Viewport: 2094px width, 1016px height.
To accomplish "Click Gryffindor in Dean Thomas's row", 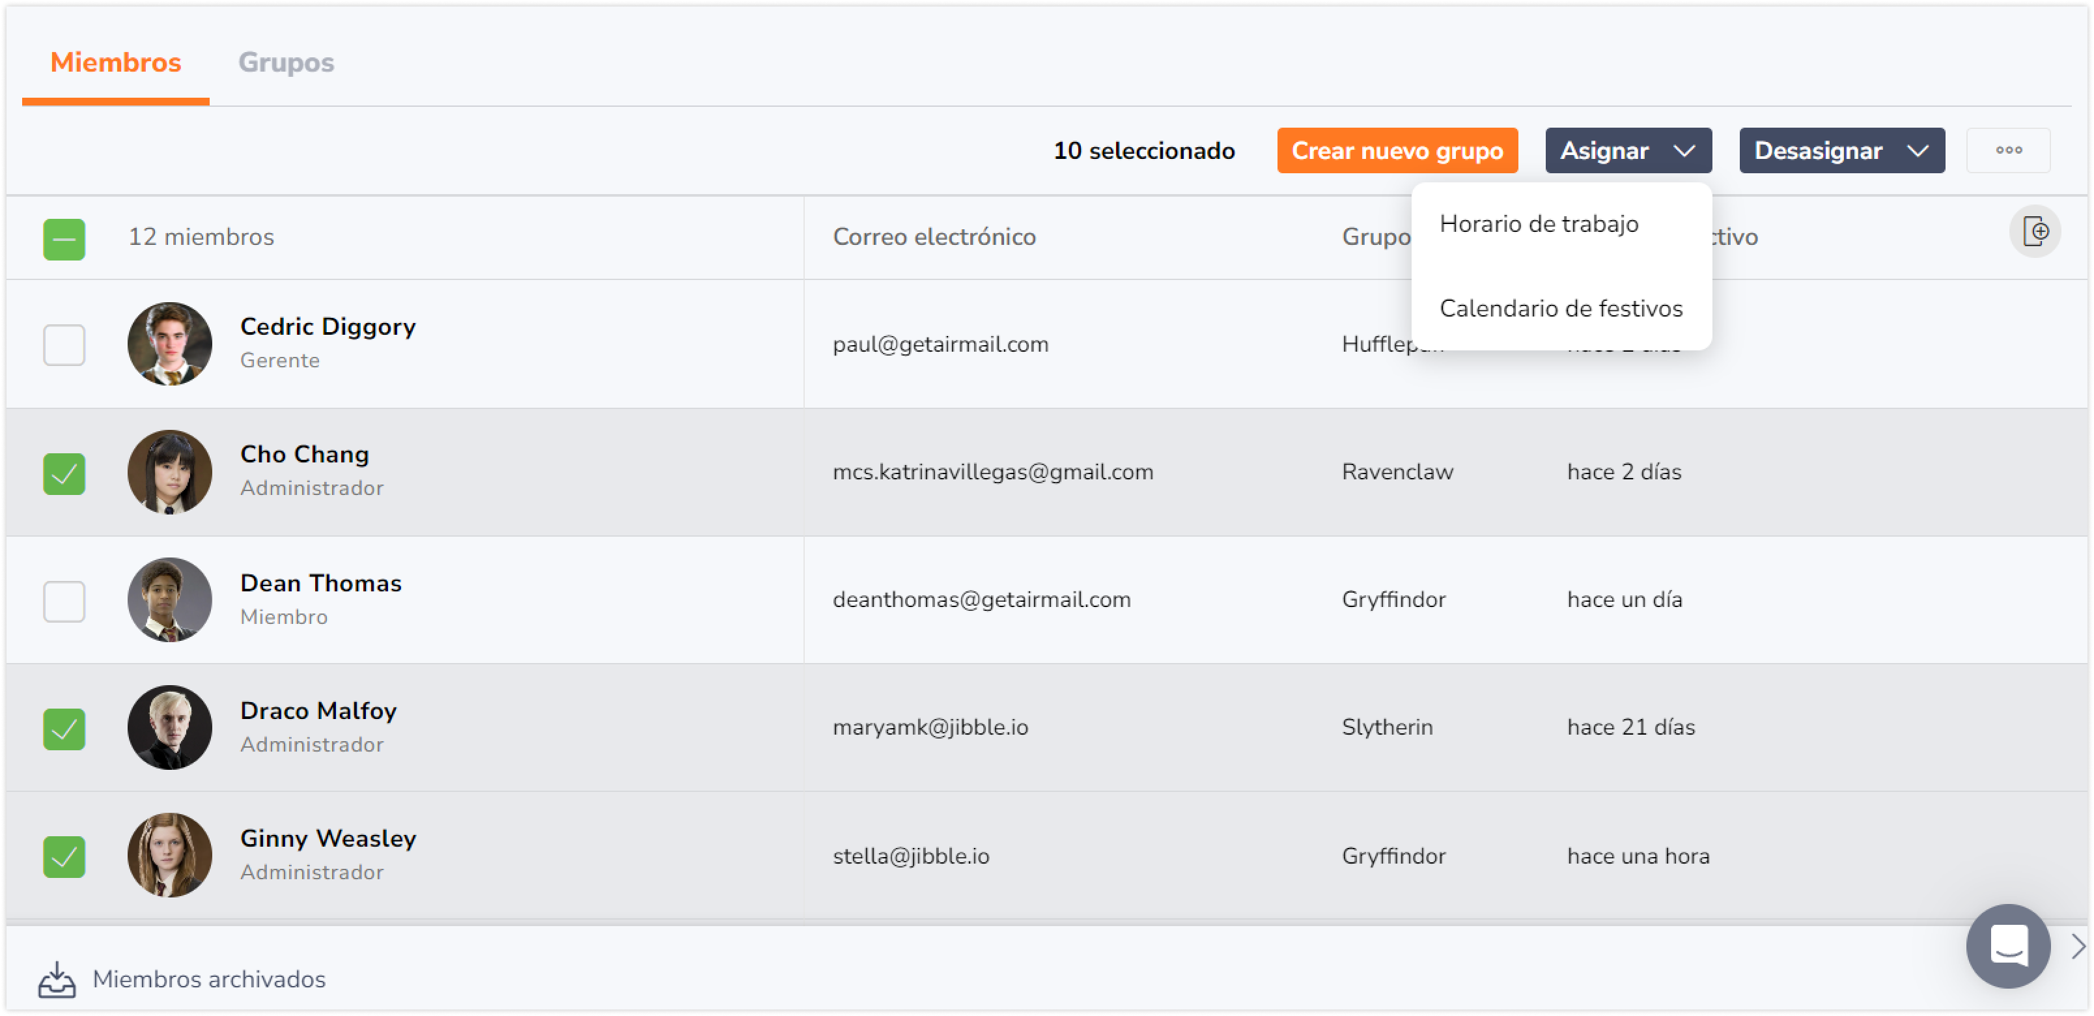I will 1393,600.
